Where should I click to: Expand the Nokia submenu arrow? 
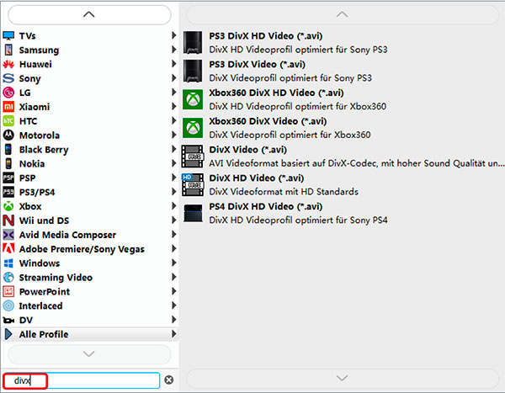point(173,163)
